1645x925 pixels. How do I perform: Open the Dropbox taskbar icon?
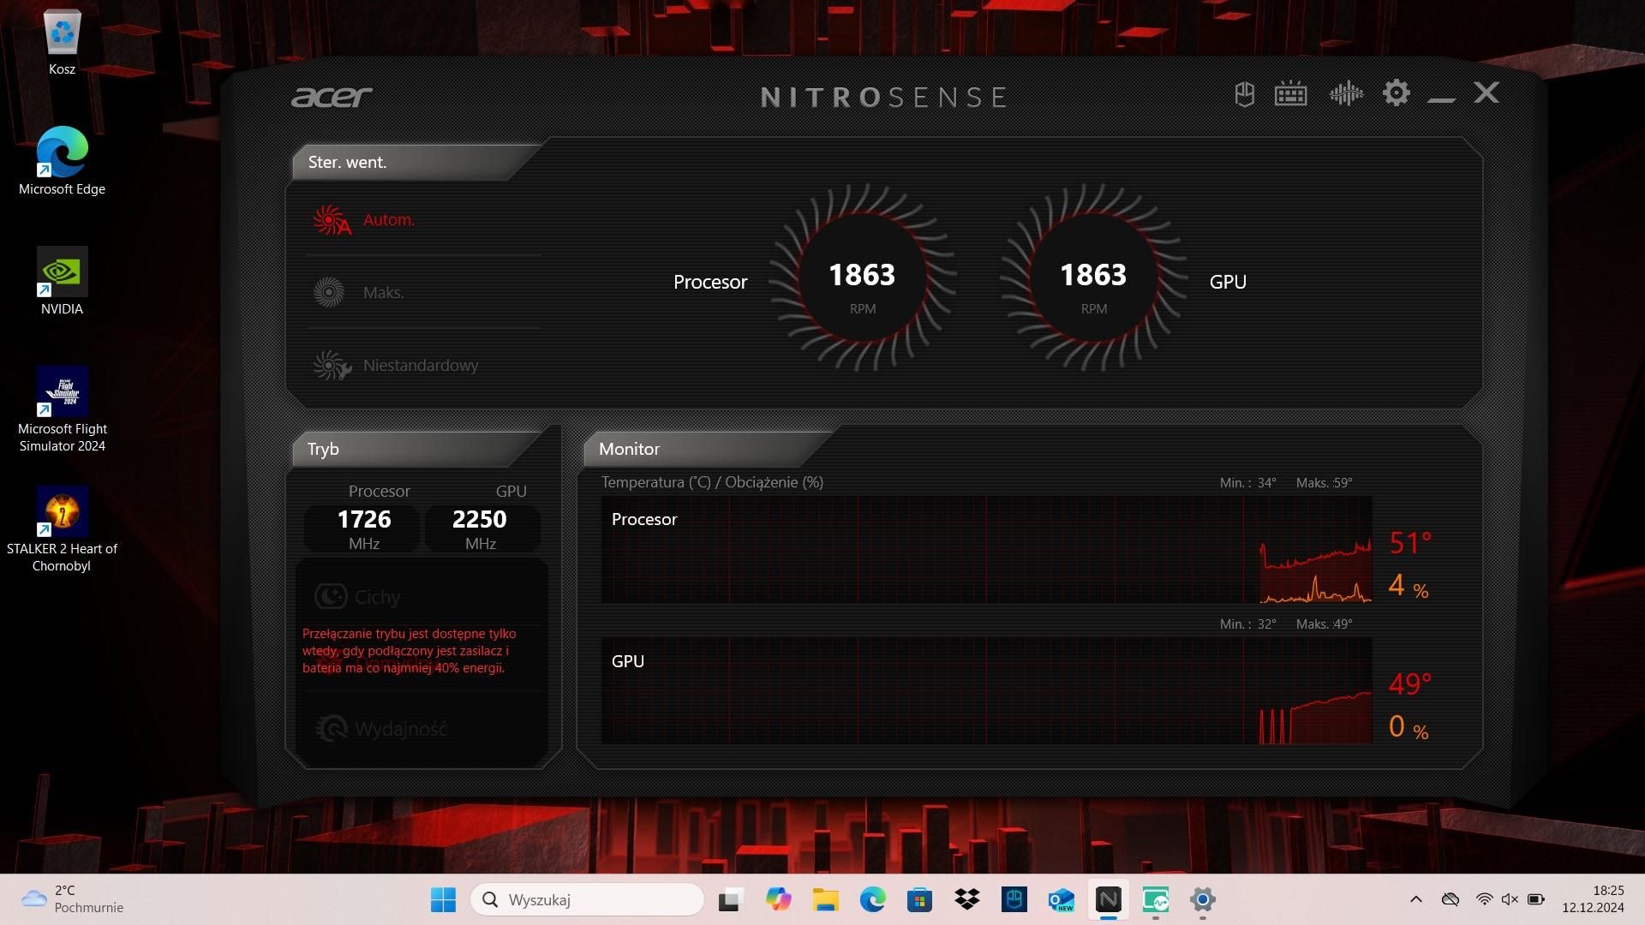coord(966,899)
